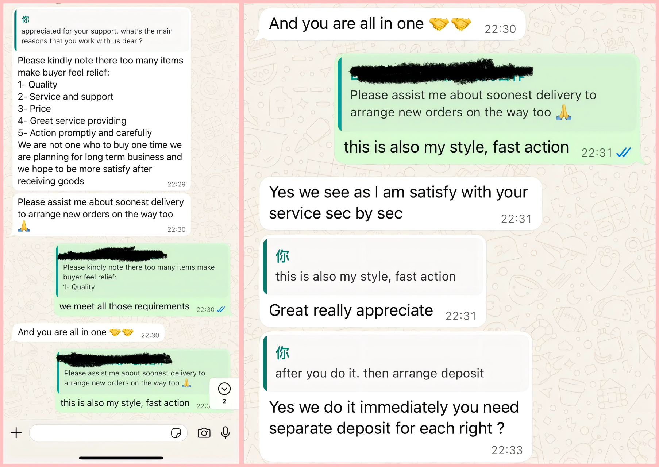The image size is (659, 467).
Task: Jump to quoted 'after you do it. then arrange deposit'
Action: click(x=396, y=363)
